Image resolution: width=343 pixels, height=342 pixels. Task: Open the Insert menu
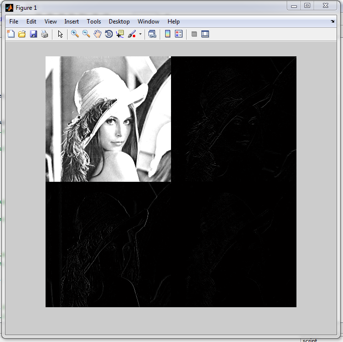pos(72,22)
